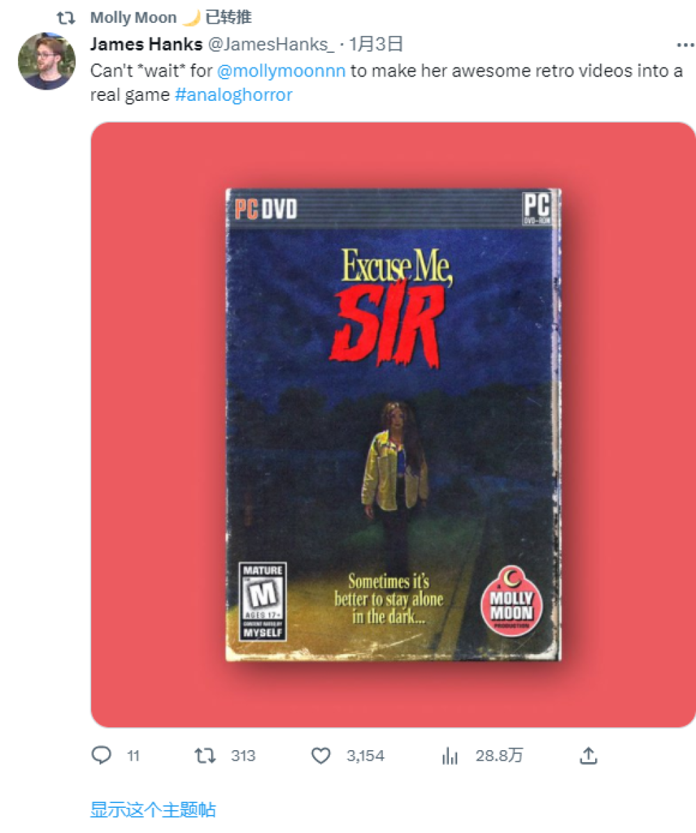Screen dimensions: 696x833
Task: Click the reply speech bubble icon
Action: coord(102,756)
